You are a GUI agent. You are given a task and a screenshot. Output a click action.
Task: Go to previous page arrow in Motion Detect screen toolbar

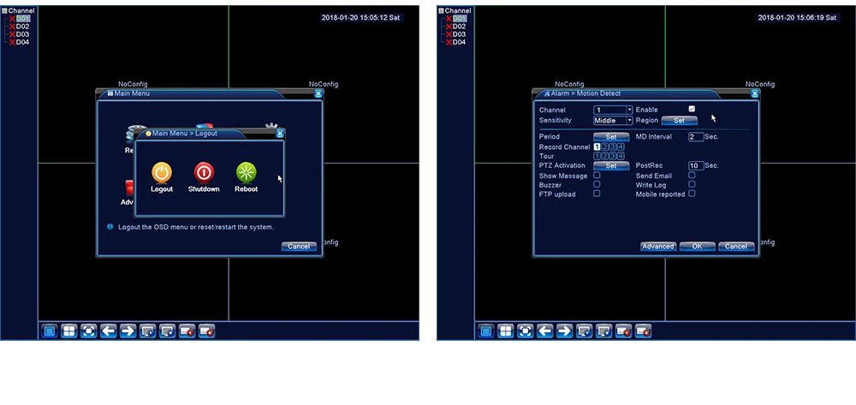coord(545,331)
